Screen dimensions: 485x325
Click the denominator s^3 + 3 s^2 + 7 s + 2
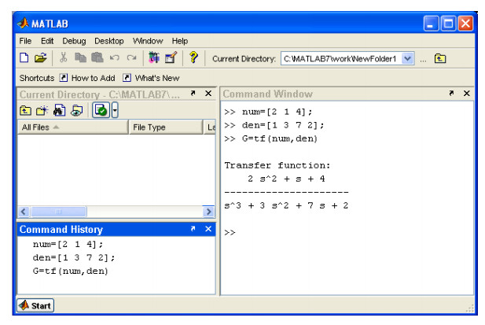(x=286, y=205)
